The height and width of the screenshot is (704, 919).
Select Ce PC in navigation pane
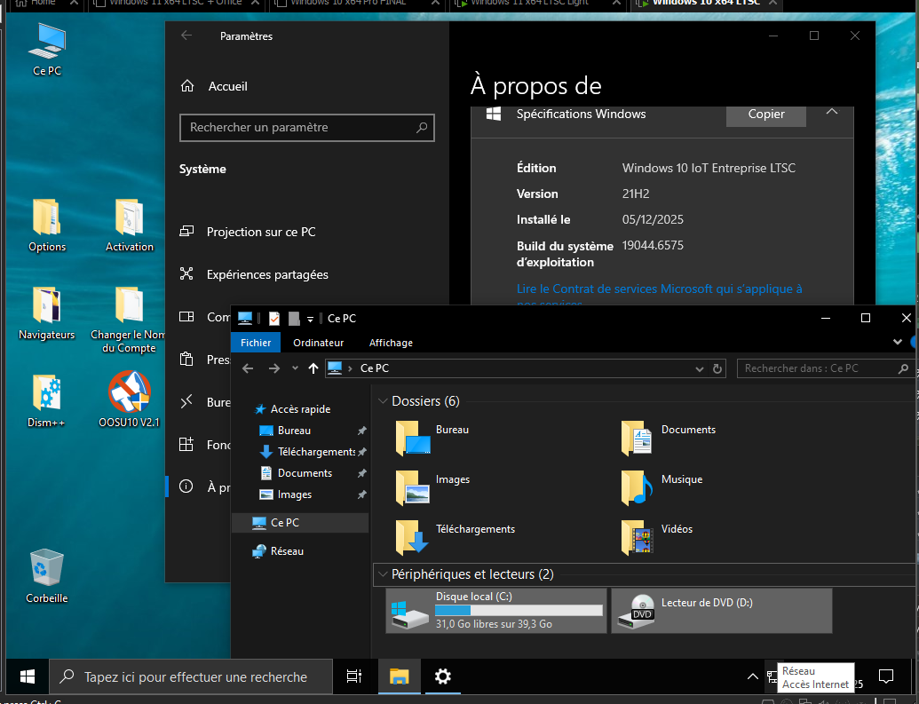pos(300,522)
